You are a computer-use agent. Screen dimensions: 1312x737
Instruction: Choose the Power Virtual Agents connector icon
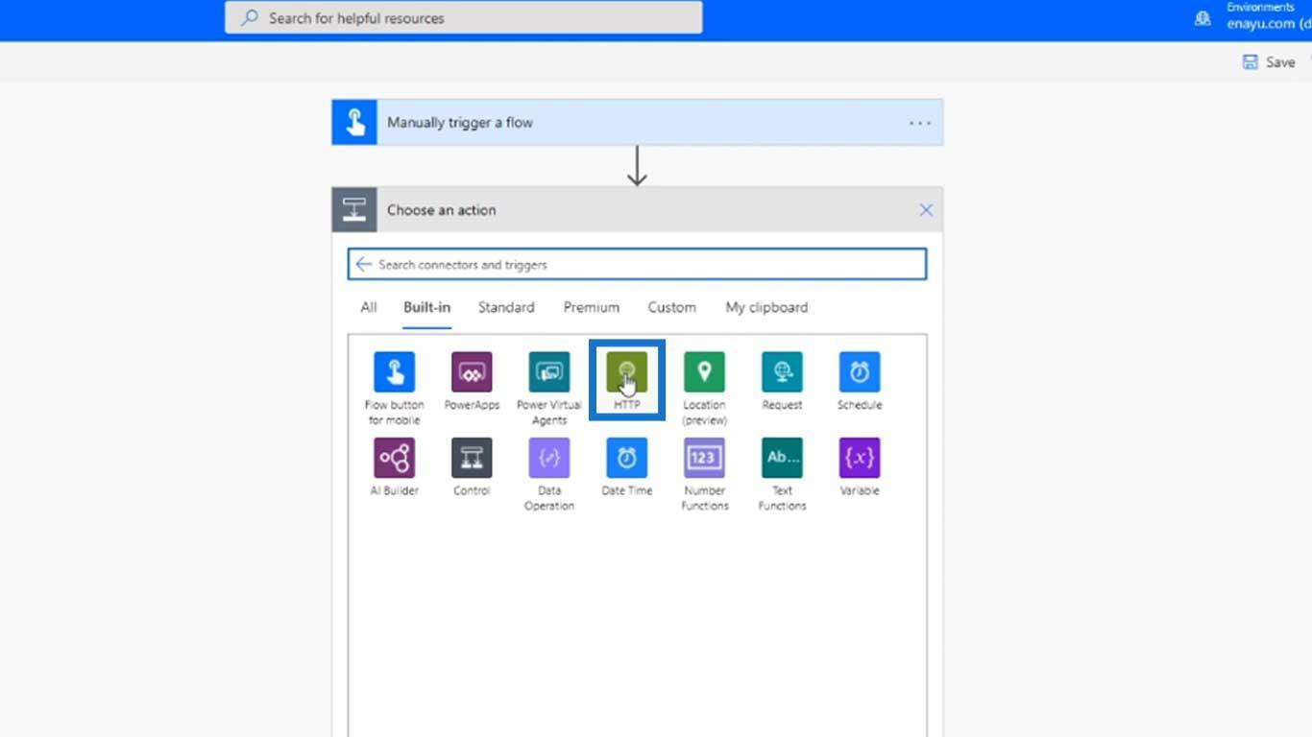(x=549, y=372)
